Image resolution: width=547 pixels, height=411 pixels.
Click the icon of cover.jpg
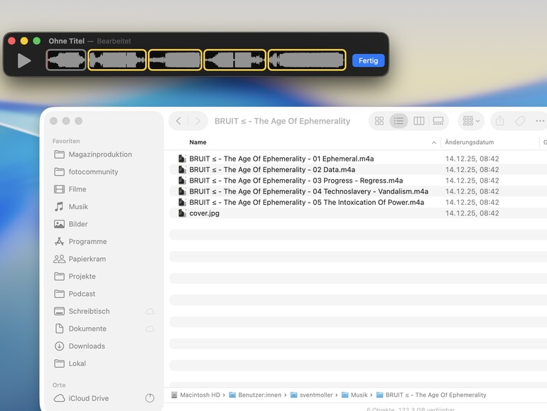[x=182, y=213]
